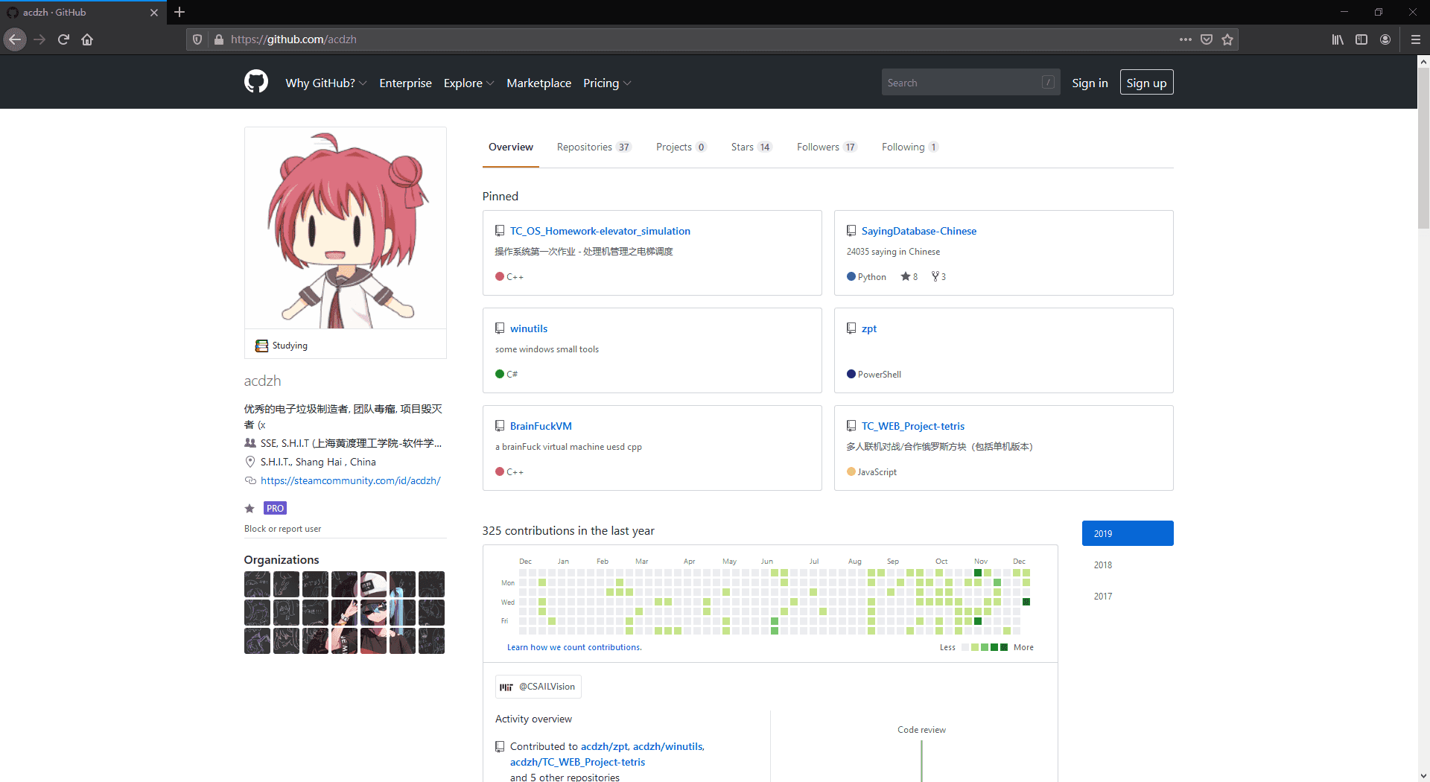The width and height of the screenshot is (1430, 782).
Task: Save the page to Pocket icon
Action: pyautogui.click(x=1207, y=39)
